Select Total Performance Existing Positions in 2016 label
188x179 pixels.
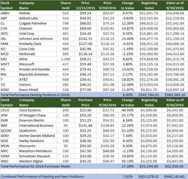[x=35, y=95]
